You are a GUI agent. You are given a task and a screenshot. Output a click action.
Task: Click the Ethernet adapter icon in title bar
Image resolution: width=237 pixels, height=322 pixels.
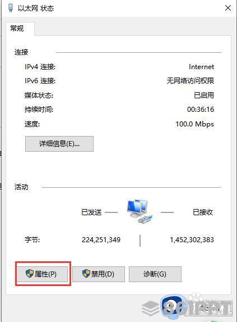tap(11, 8)
